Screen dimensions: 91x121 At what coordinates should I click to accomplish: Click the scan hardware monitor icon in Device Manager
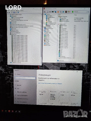pos(18,12)
